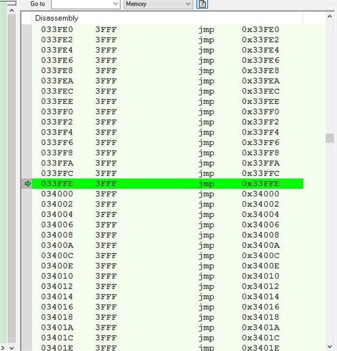Image resolution: width=337 pixels, height=351 pixels.
Task: Open the Go to dropdown arrow
Action: pos(116,4)
